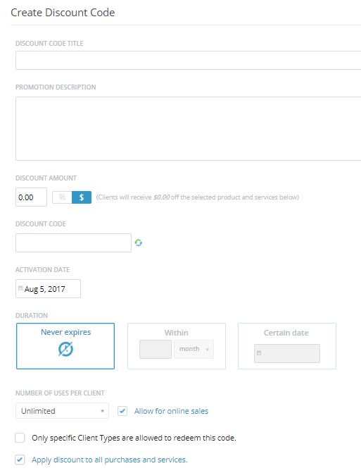Open the month unit dropdown
This screenshot has width=361, height=473.
tap(194, 349)
